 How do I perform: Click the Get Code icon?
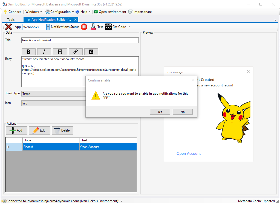point(108,27)
